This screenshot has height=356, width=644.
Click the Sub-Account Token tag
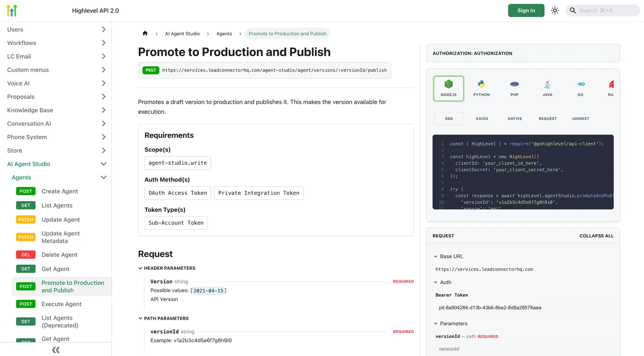(176, 223)
